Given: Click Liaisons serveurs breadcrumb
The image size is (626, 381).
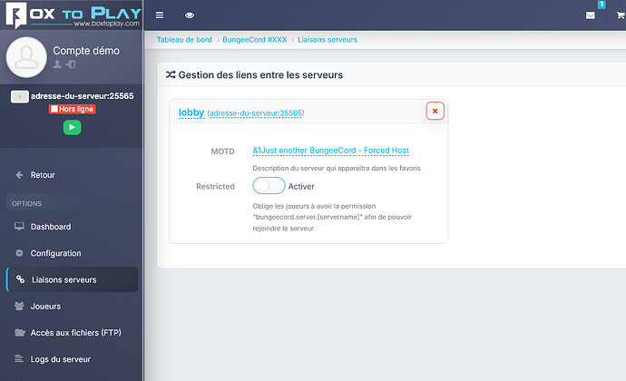Looking at the screenshot, I should [328, 40].
